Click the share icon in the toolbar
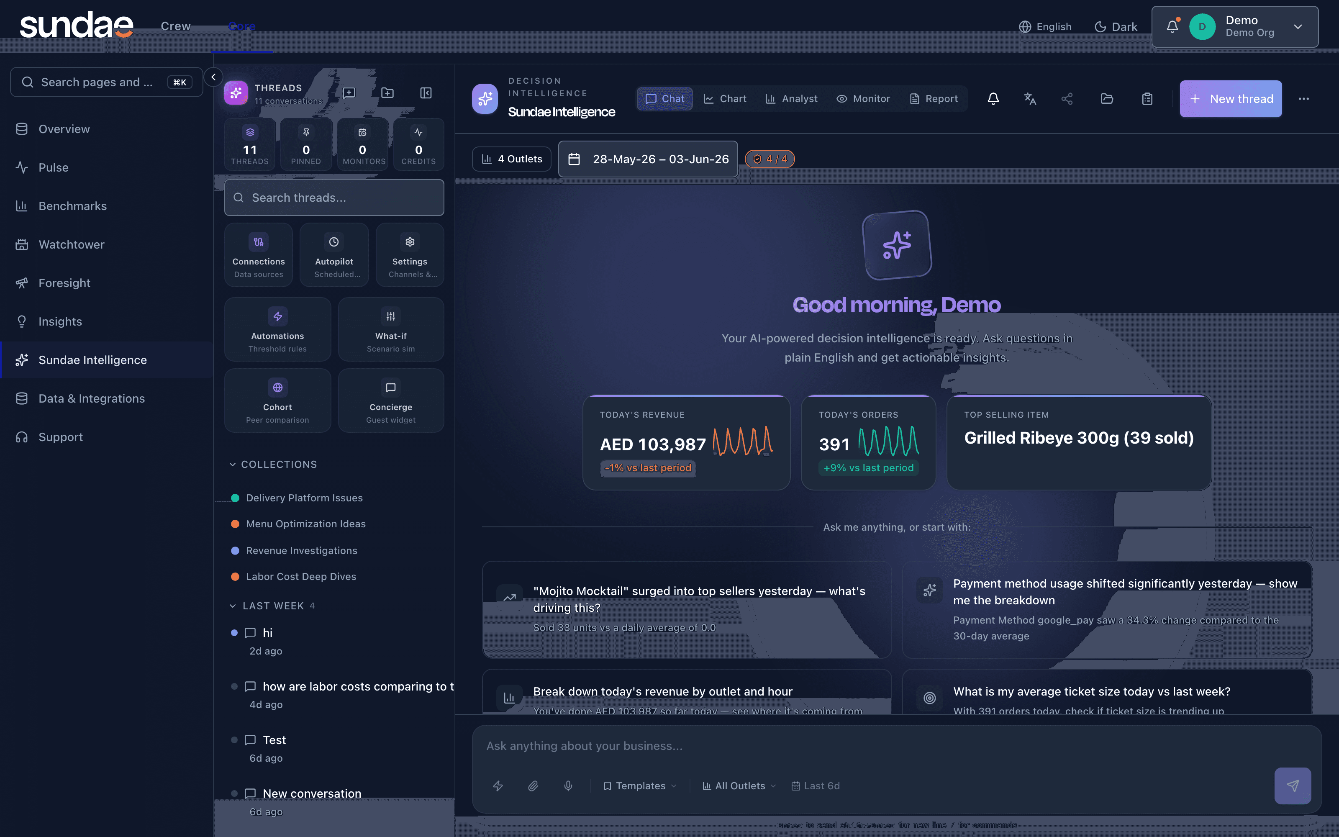 tap(1067, 98)
